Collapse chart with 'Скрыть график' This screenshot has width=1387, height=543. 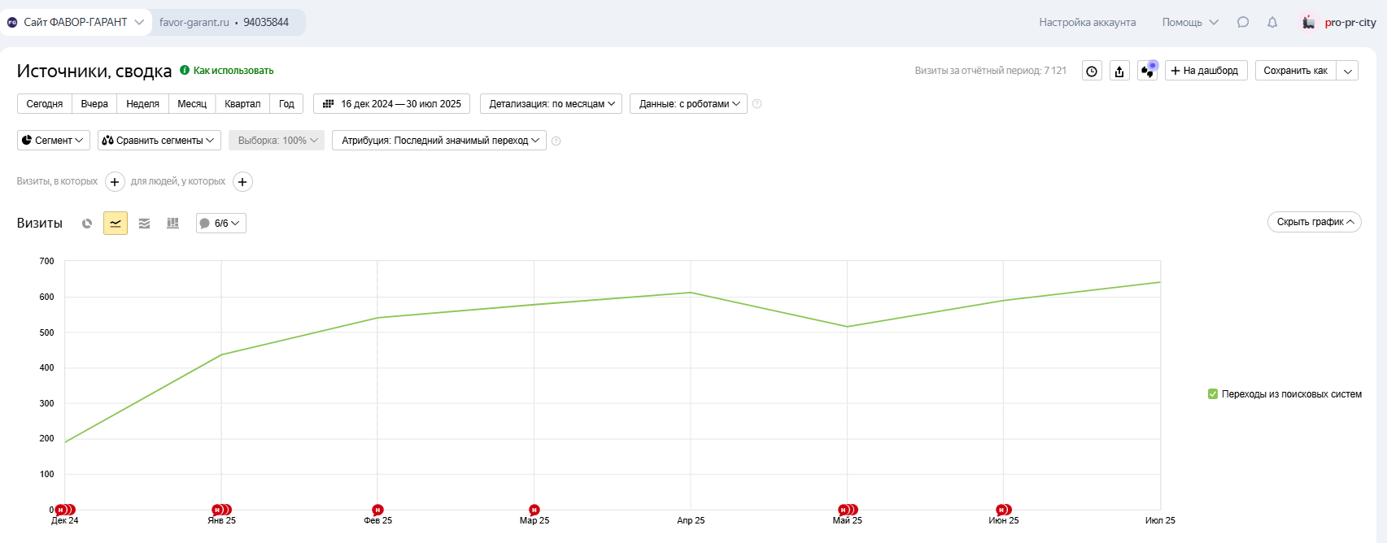coord(1314,222)
